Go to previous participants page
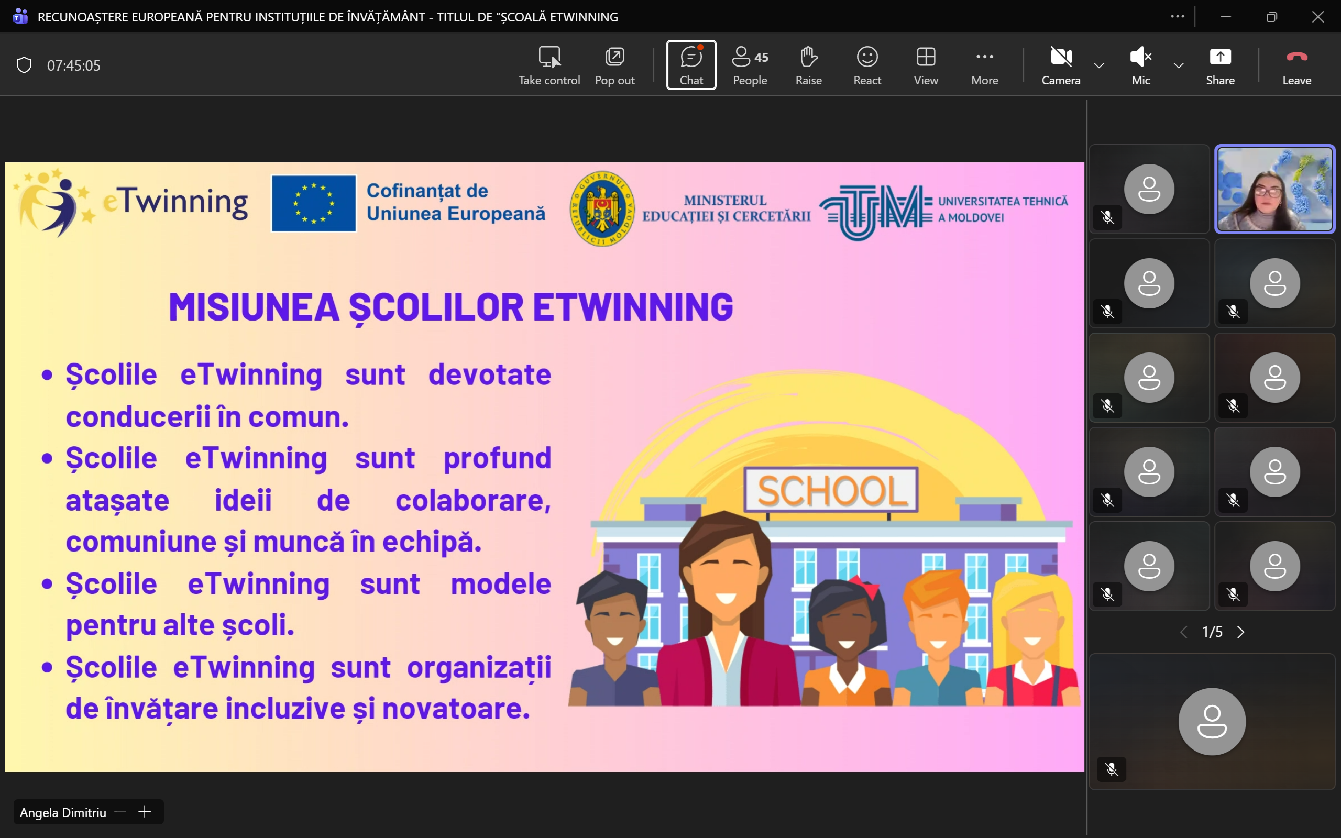Image resolution: width=1341 pixels, height=838 pixels. (x=1184, y=632)
